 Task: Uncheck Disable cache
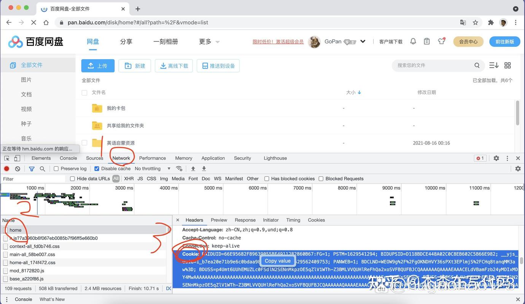point(97,168)
